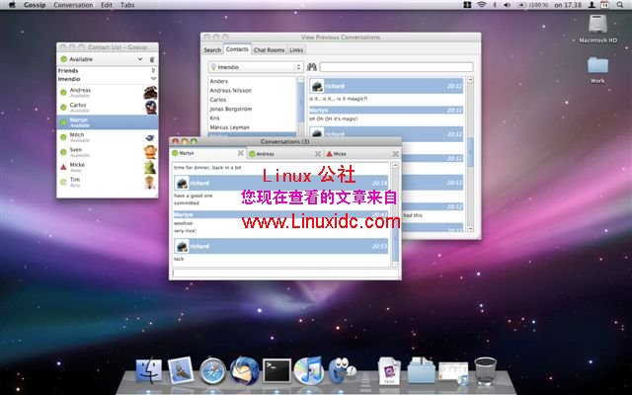This screenshot has height=395, width=632.
Task: Open Safari from the Dock
Action: click(x=212, y=371)
